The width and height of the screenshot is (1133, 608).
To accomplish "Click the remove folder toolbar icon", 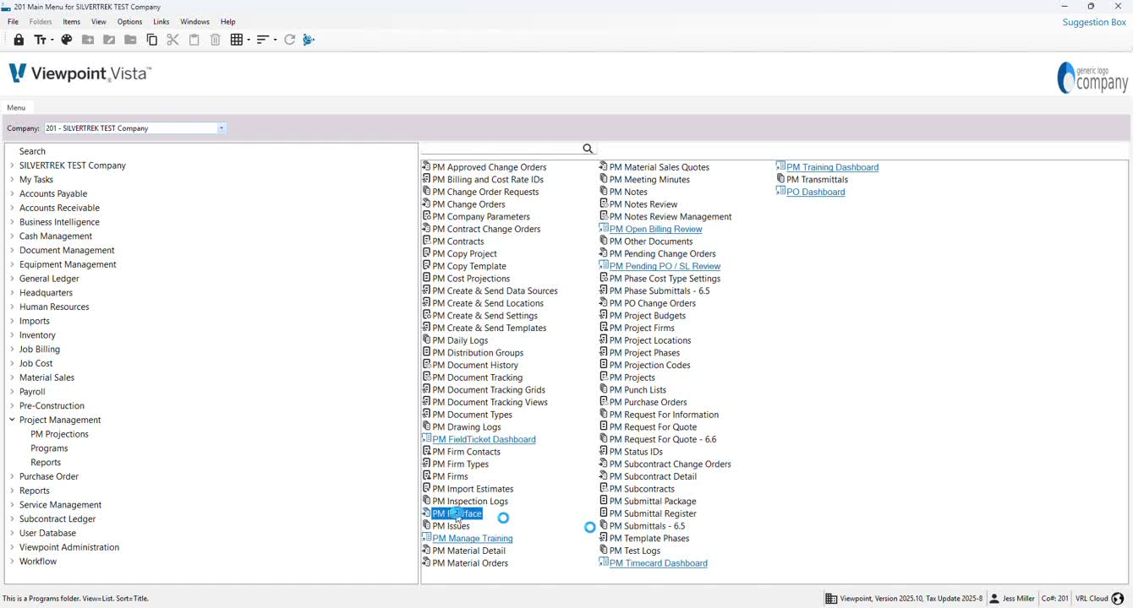I will point(130,40).
